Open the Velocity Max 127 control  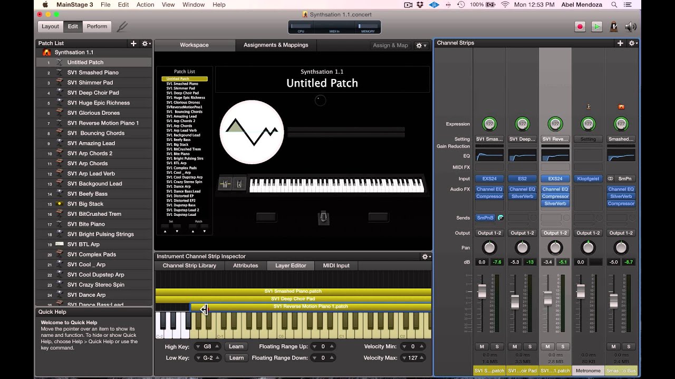click(413, 358)
